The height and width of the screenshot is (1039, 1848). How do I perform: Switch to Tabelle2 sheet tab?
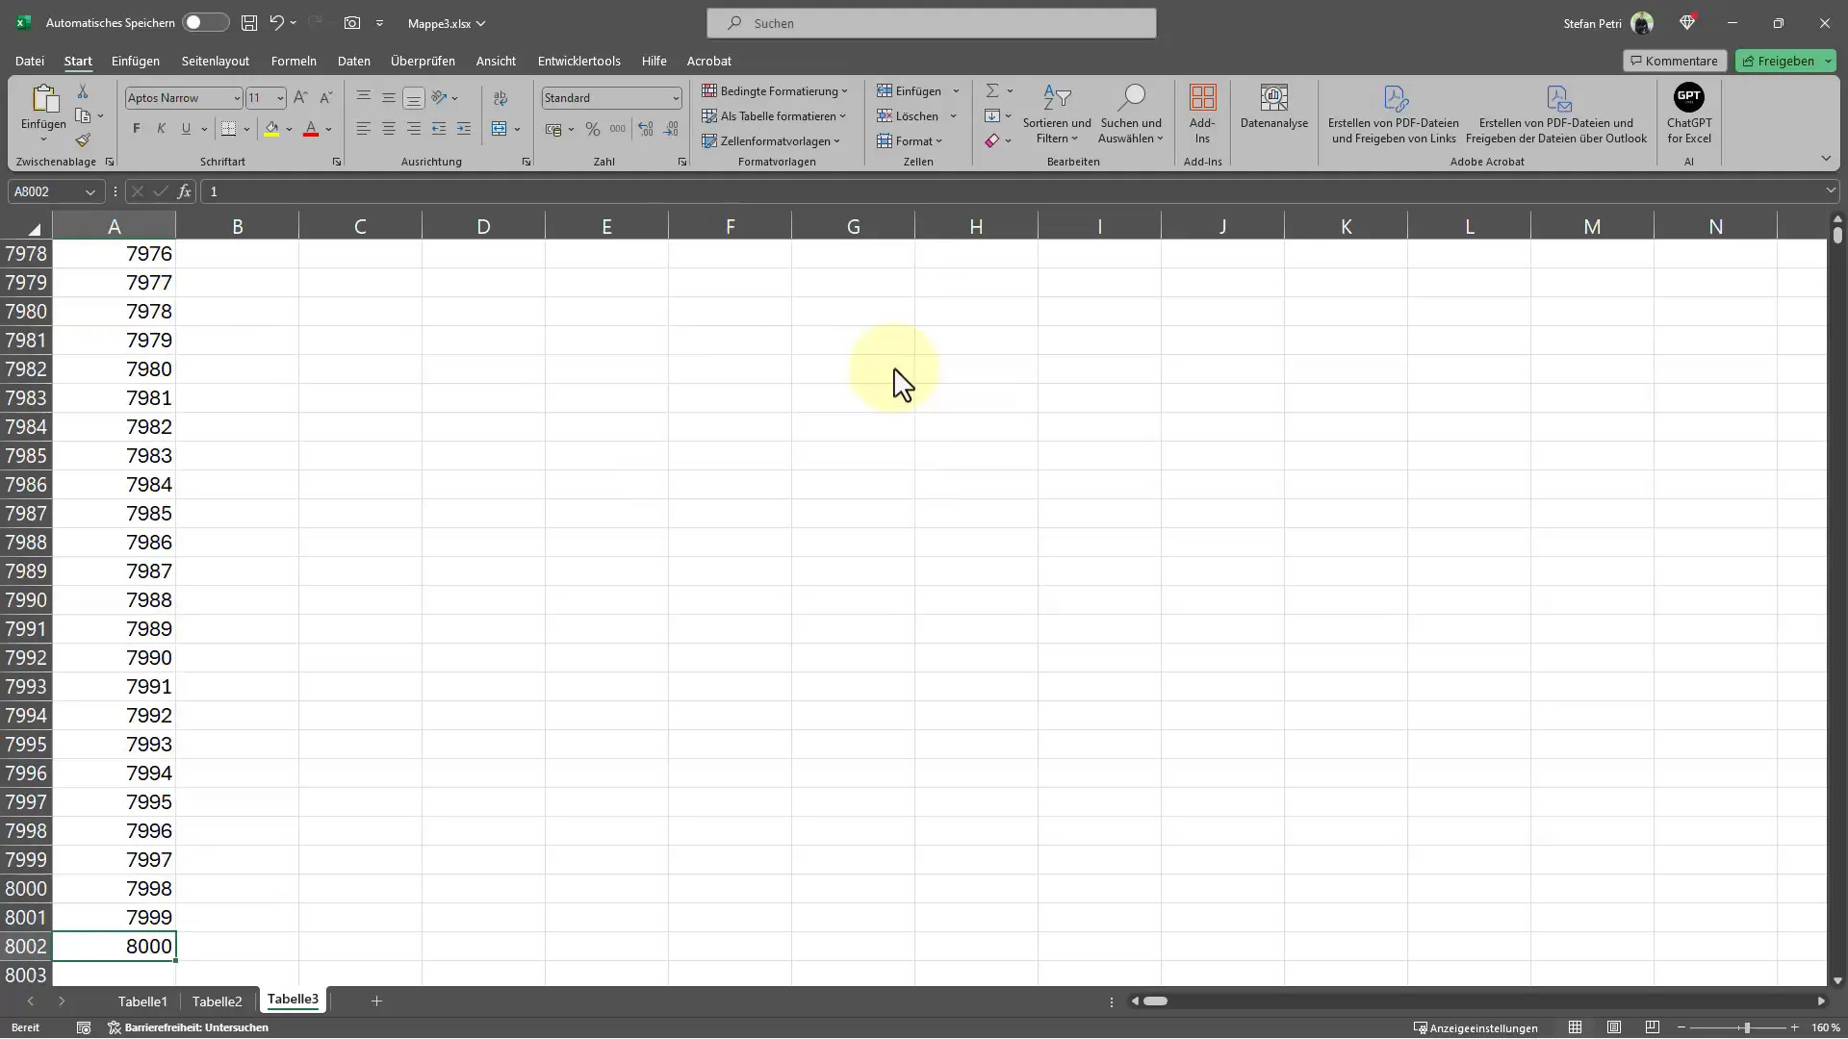coord(217,1001)
